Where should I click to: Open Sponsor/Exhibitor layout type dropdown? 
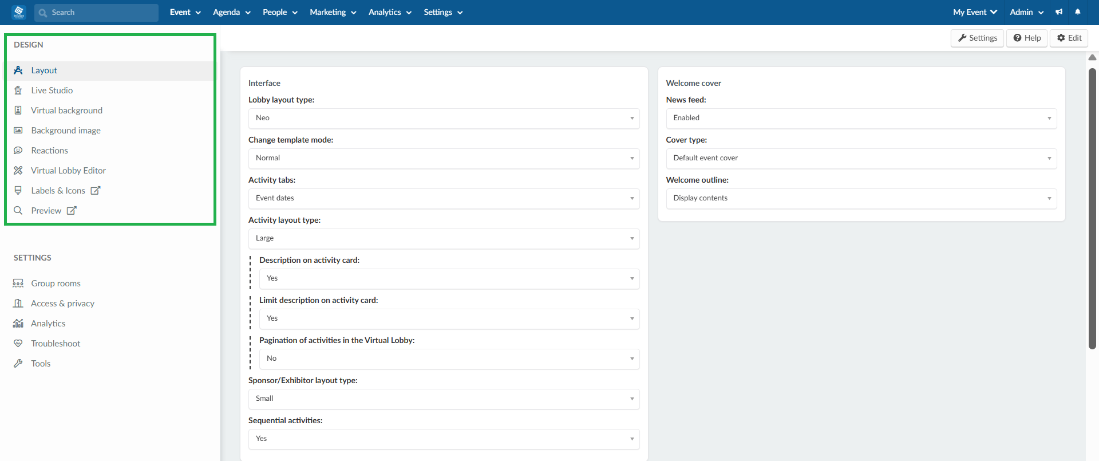(444, 399)
